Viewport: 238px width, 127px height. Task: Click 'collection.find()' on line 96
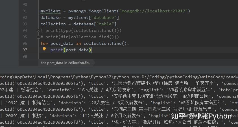pos(105,43)
